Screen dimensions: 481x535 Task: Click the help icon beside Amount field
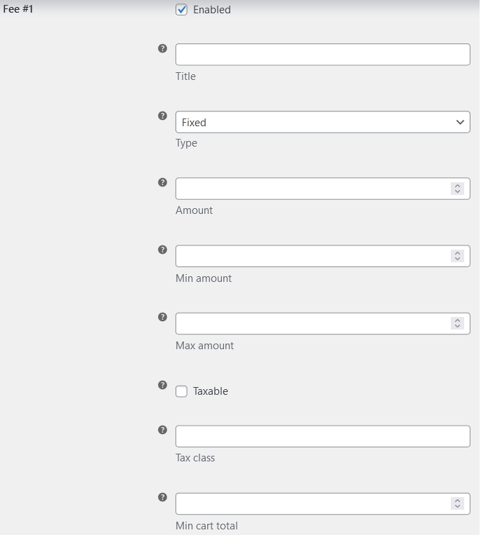pyautogui.click(x=163, y=182)
